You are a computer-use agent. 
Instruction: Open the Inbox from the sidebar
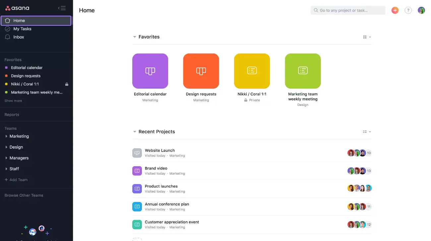point(19,37)
